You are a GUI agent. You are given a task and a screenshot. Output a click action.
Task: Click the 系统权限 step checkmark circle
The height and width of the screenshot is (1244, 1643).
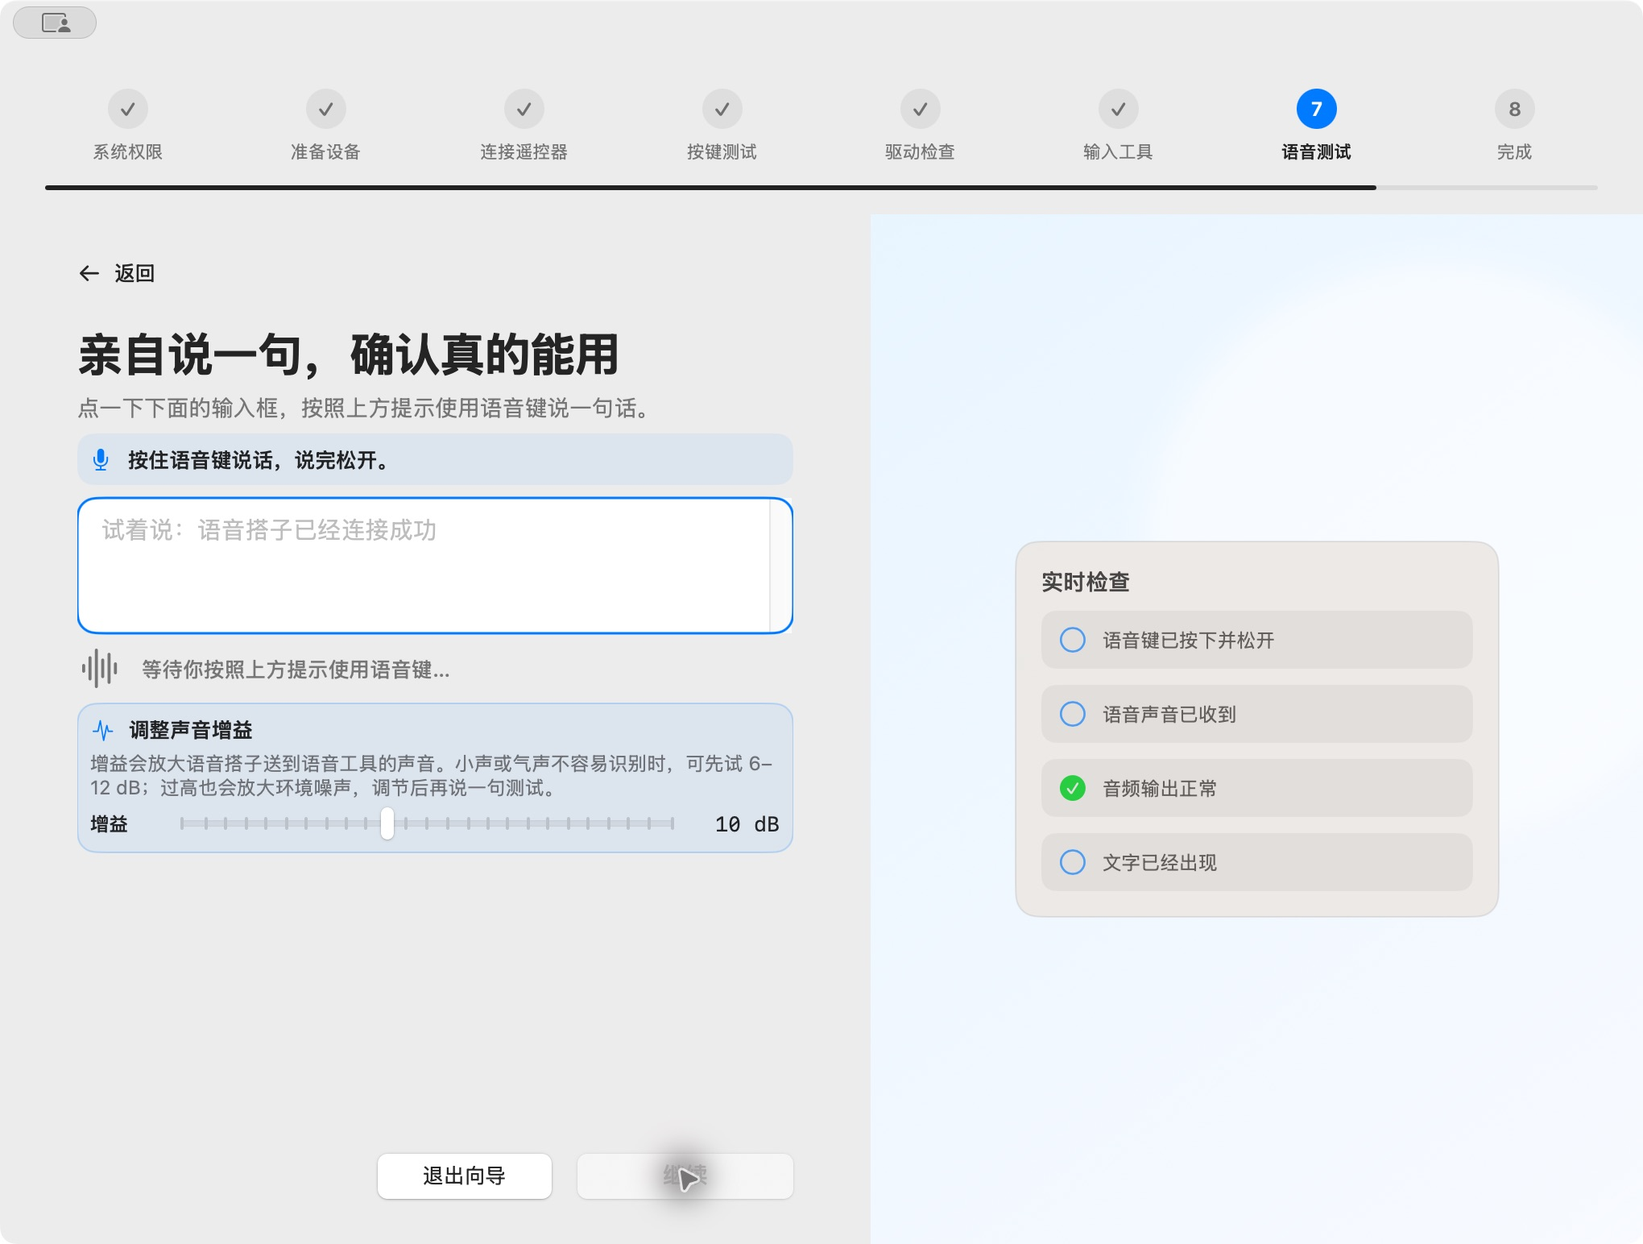128,109
